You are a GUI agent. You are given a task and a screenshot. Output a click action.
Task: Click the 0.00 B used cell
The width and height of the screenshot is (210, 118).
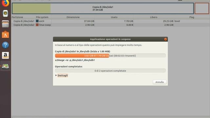pyautogui.click(x=130, y=25)
